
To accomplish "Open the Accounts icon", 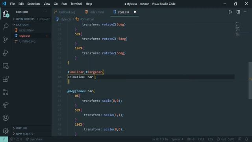I will [6, 118].
